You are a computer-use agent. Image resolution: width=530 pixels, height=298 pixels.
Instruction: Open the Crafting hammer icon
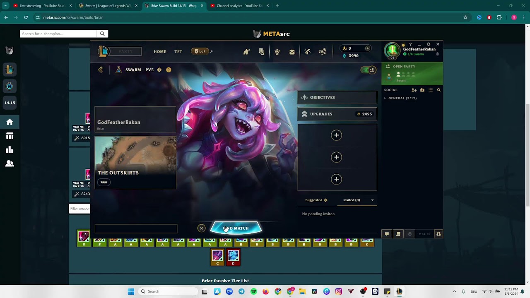coord(308,52)
